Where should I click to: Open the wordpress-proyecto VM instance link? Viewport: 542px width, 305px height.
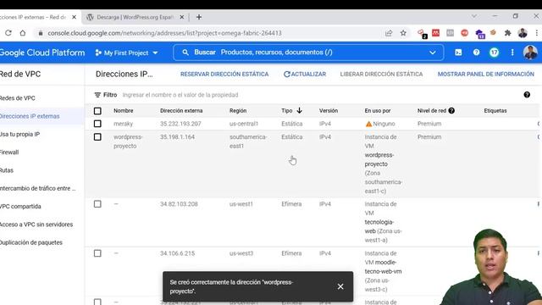click(379, 159)
